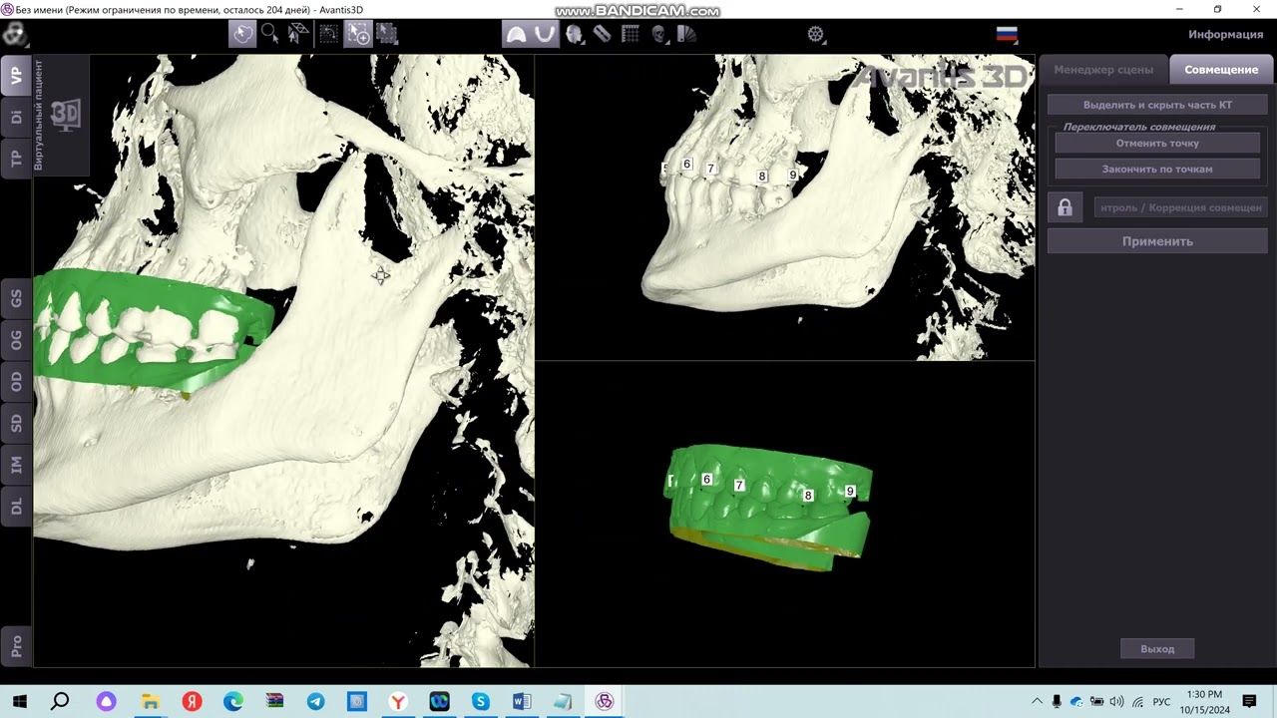Click the settings gear wheel icon
This screenshot has width=1277, height=718.
pos(816,34)
